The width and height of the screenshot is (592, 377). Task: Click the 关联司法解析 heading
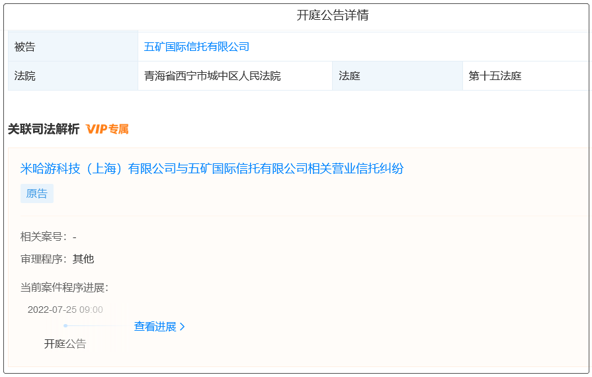(44, 129)
